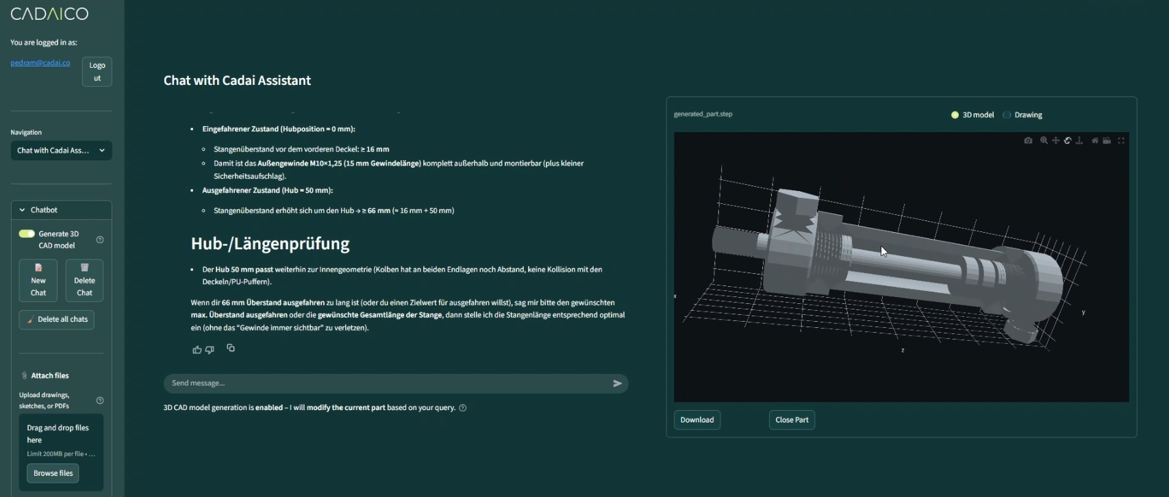
Task: Collapse the Chatbot section
Action: coord(62,210)
